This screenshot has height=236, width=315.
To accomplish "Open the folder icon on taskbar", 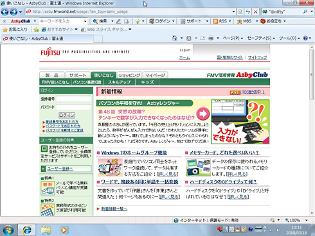I will pyautogui.click(x=46, y=230).
